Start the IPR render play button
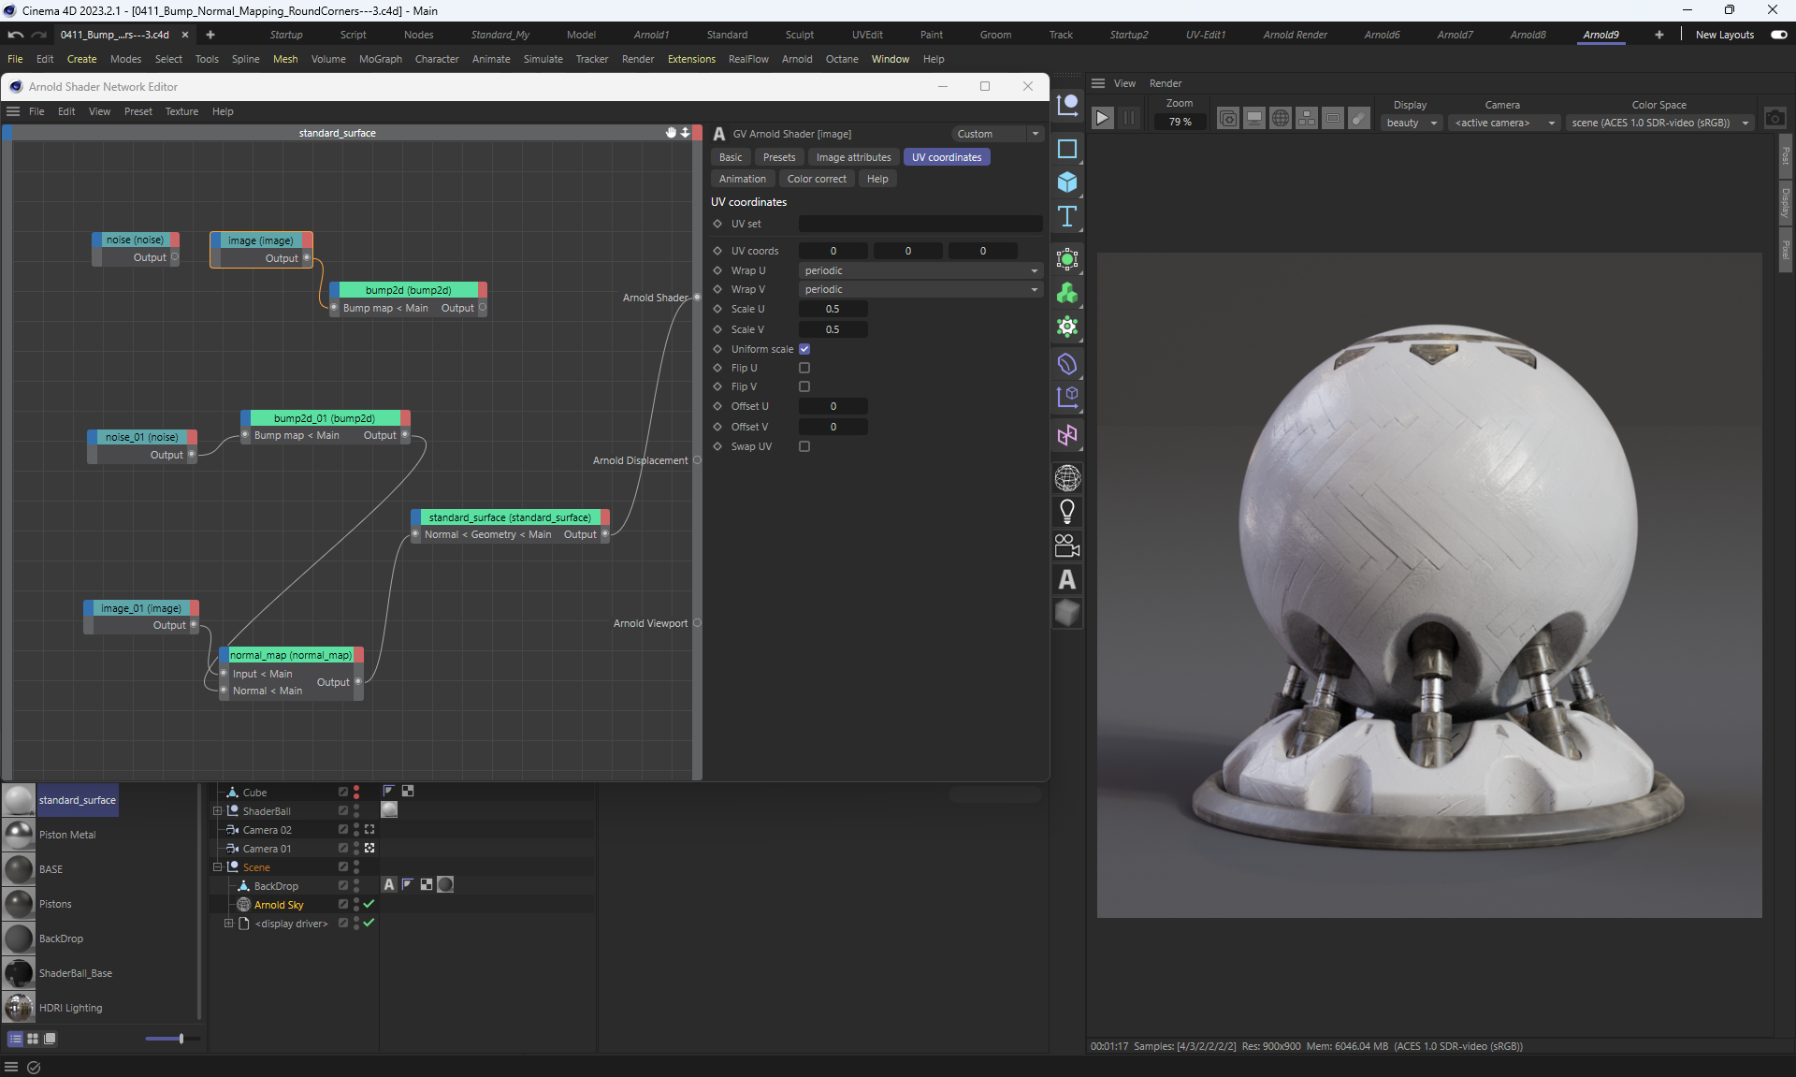 pyautogui.click(x=1102, y=118)
